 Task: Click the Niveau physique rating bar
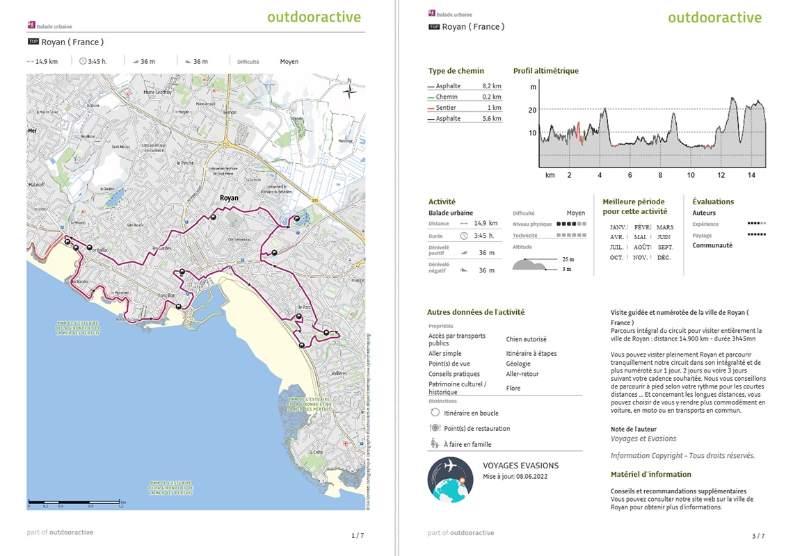[572, 223]
